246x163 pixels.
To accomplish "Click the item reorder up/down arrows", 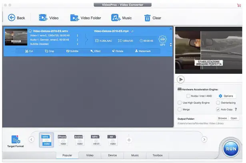I will click(x=171, y=45).
